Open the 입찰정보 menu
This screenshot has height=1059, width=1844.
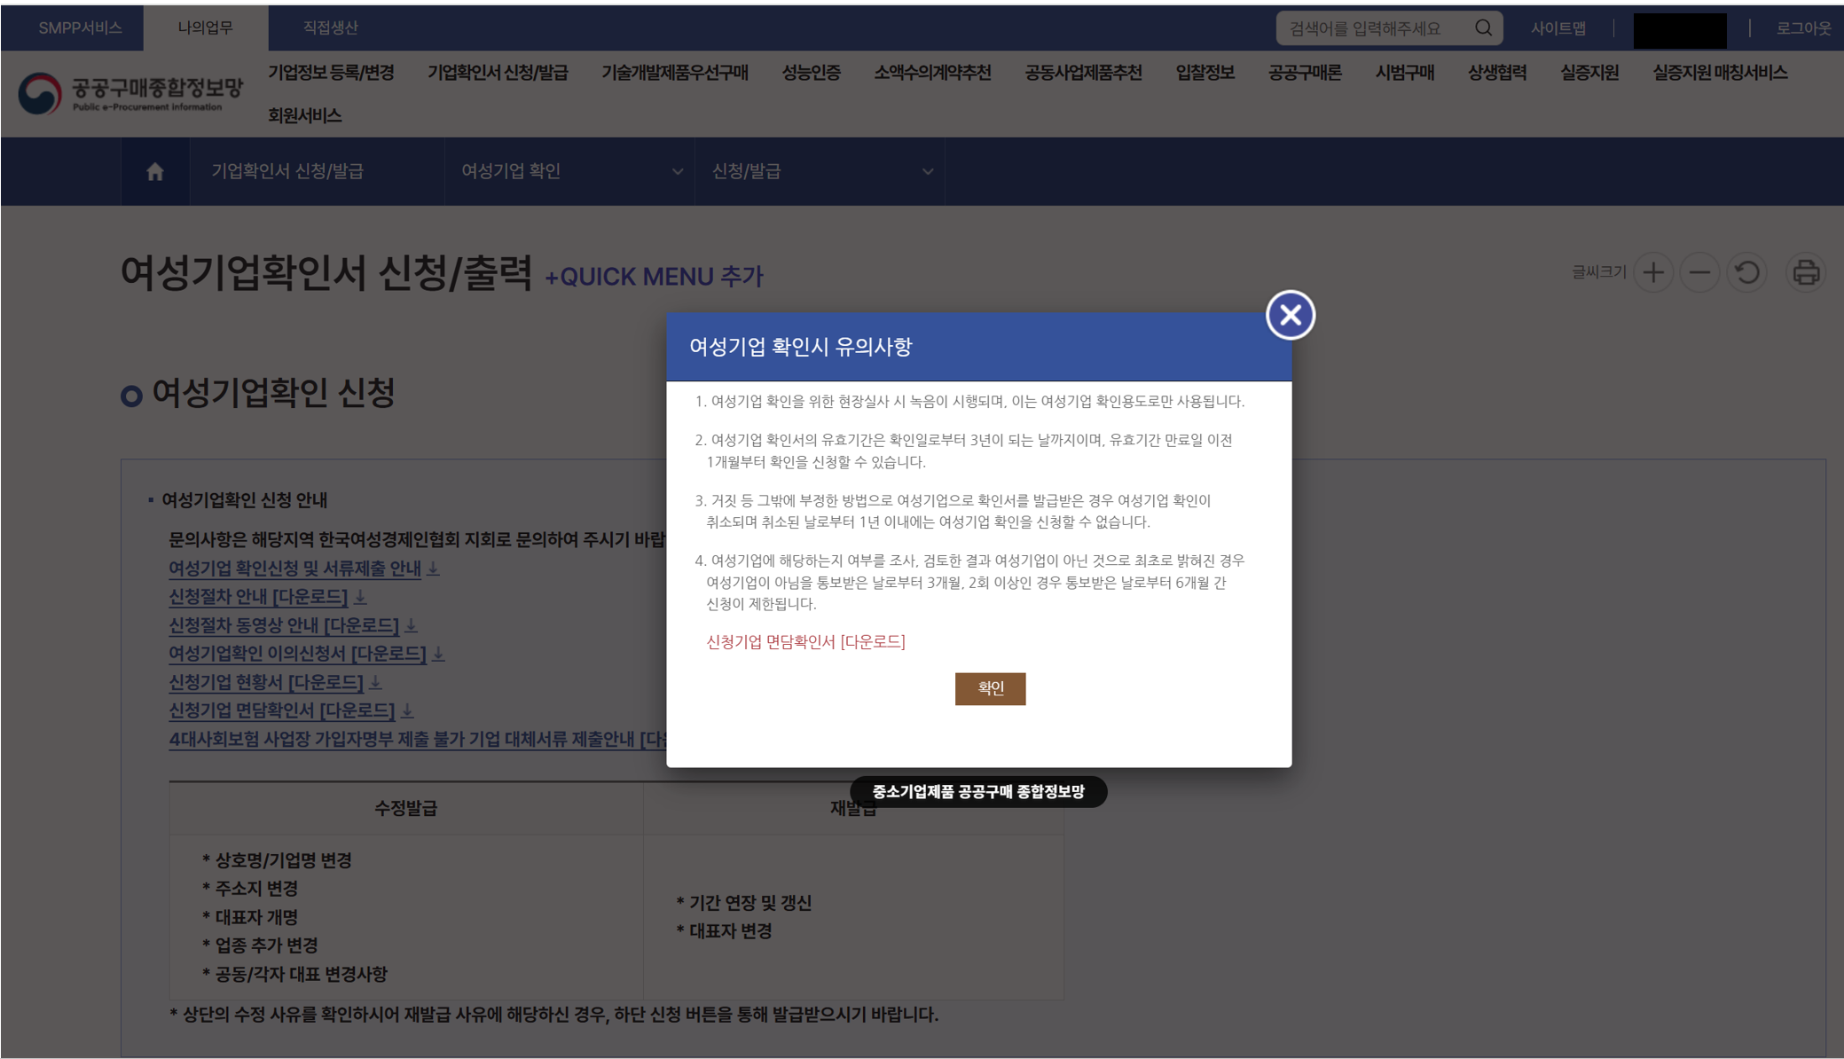1204,73
